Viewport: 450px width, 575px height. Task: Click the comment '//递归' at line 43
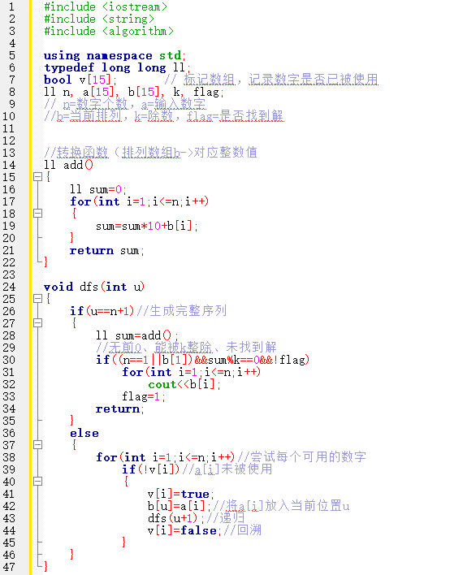point(226,518)
